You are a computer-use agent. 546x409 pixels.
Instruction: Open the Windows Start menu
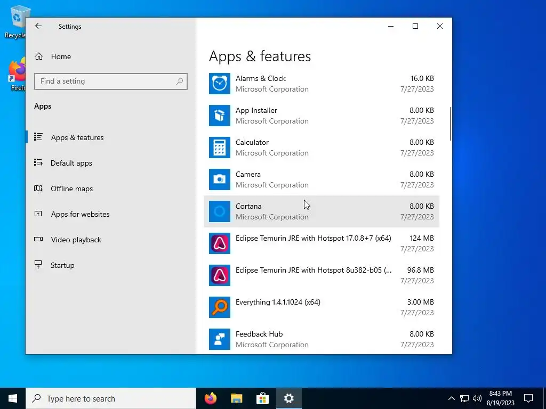pyautogui.click(x=13, y=398)
